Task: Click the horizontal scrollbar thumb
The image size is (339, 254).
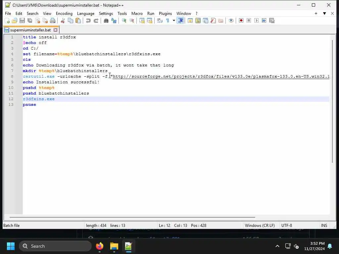Action: 132,217
